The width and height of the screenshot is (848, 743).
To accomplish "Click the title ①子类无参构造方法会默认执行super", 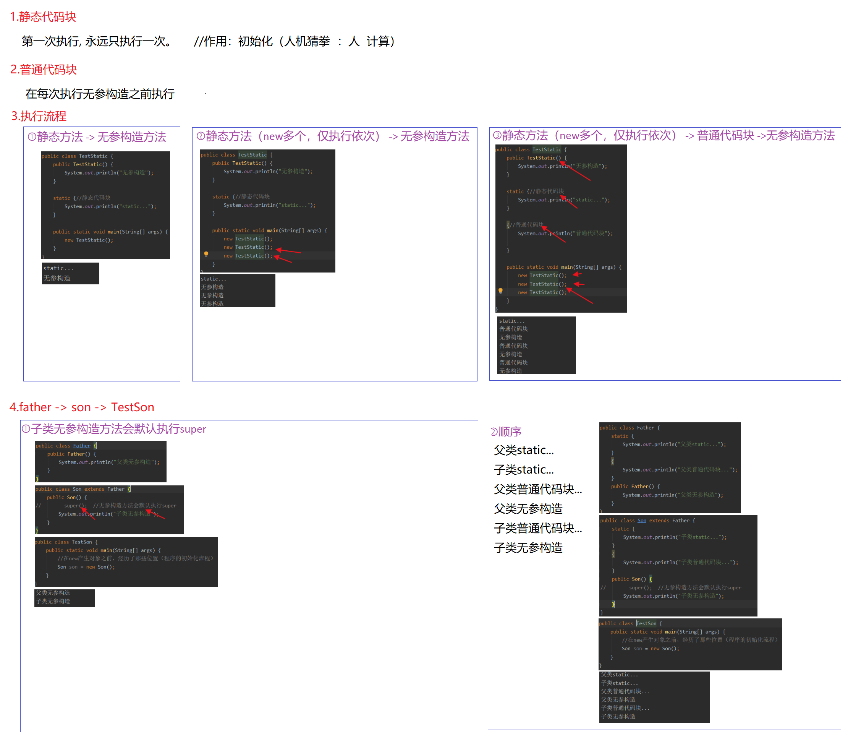I will 114,429.
